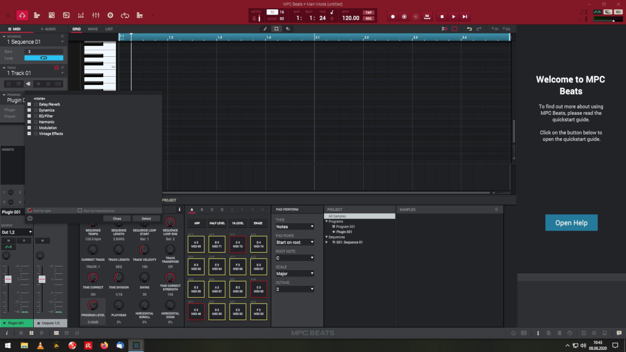Open the pad perform Type dropdown
Viewport: 626px width, 352px height.
click(x=295, y=227)
